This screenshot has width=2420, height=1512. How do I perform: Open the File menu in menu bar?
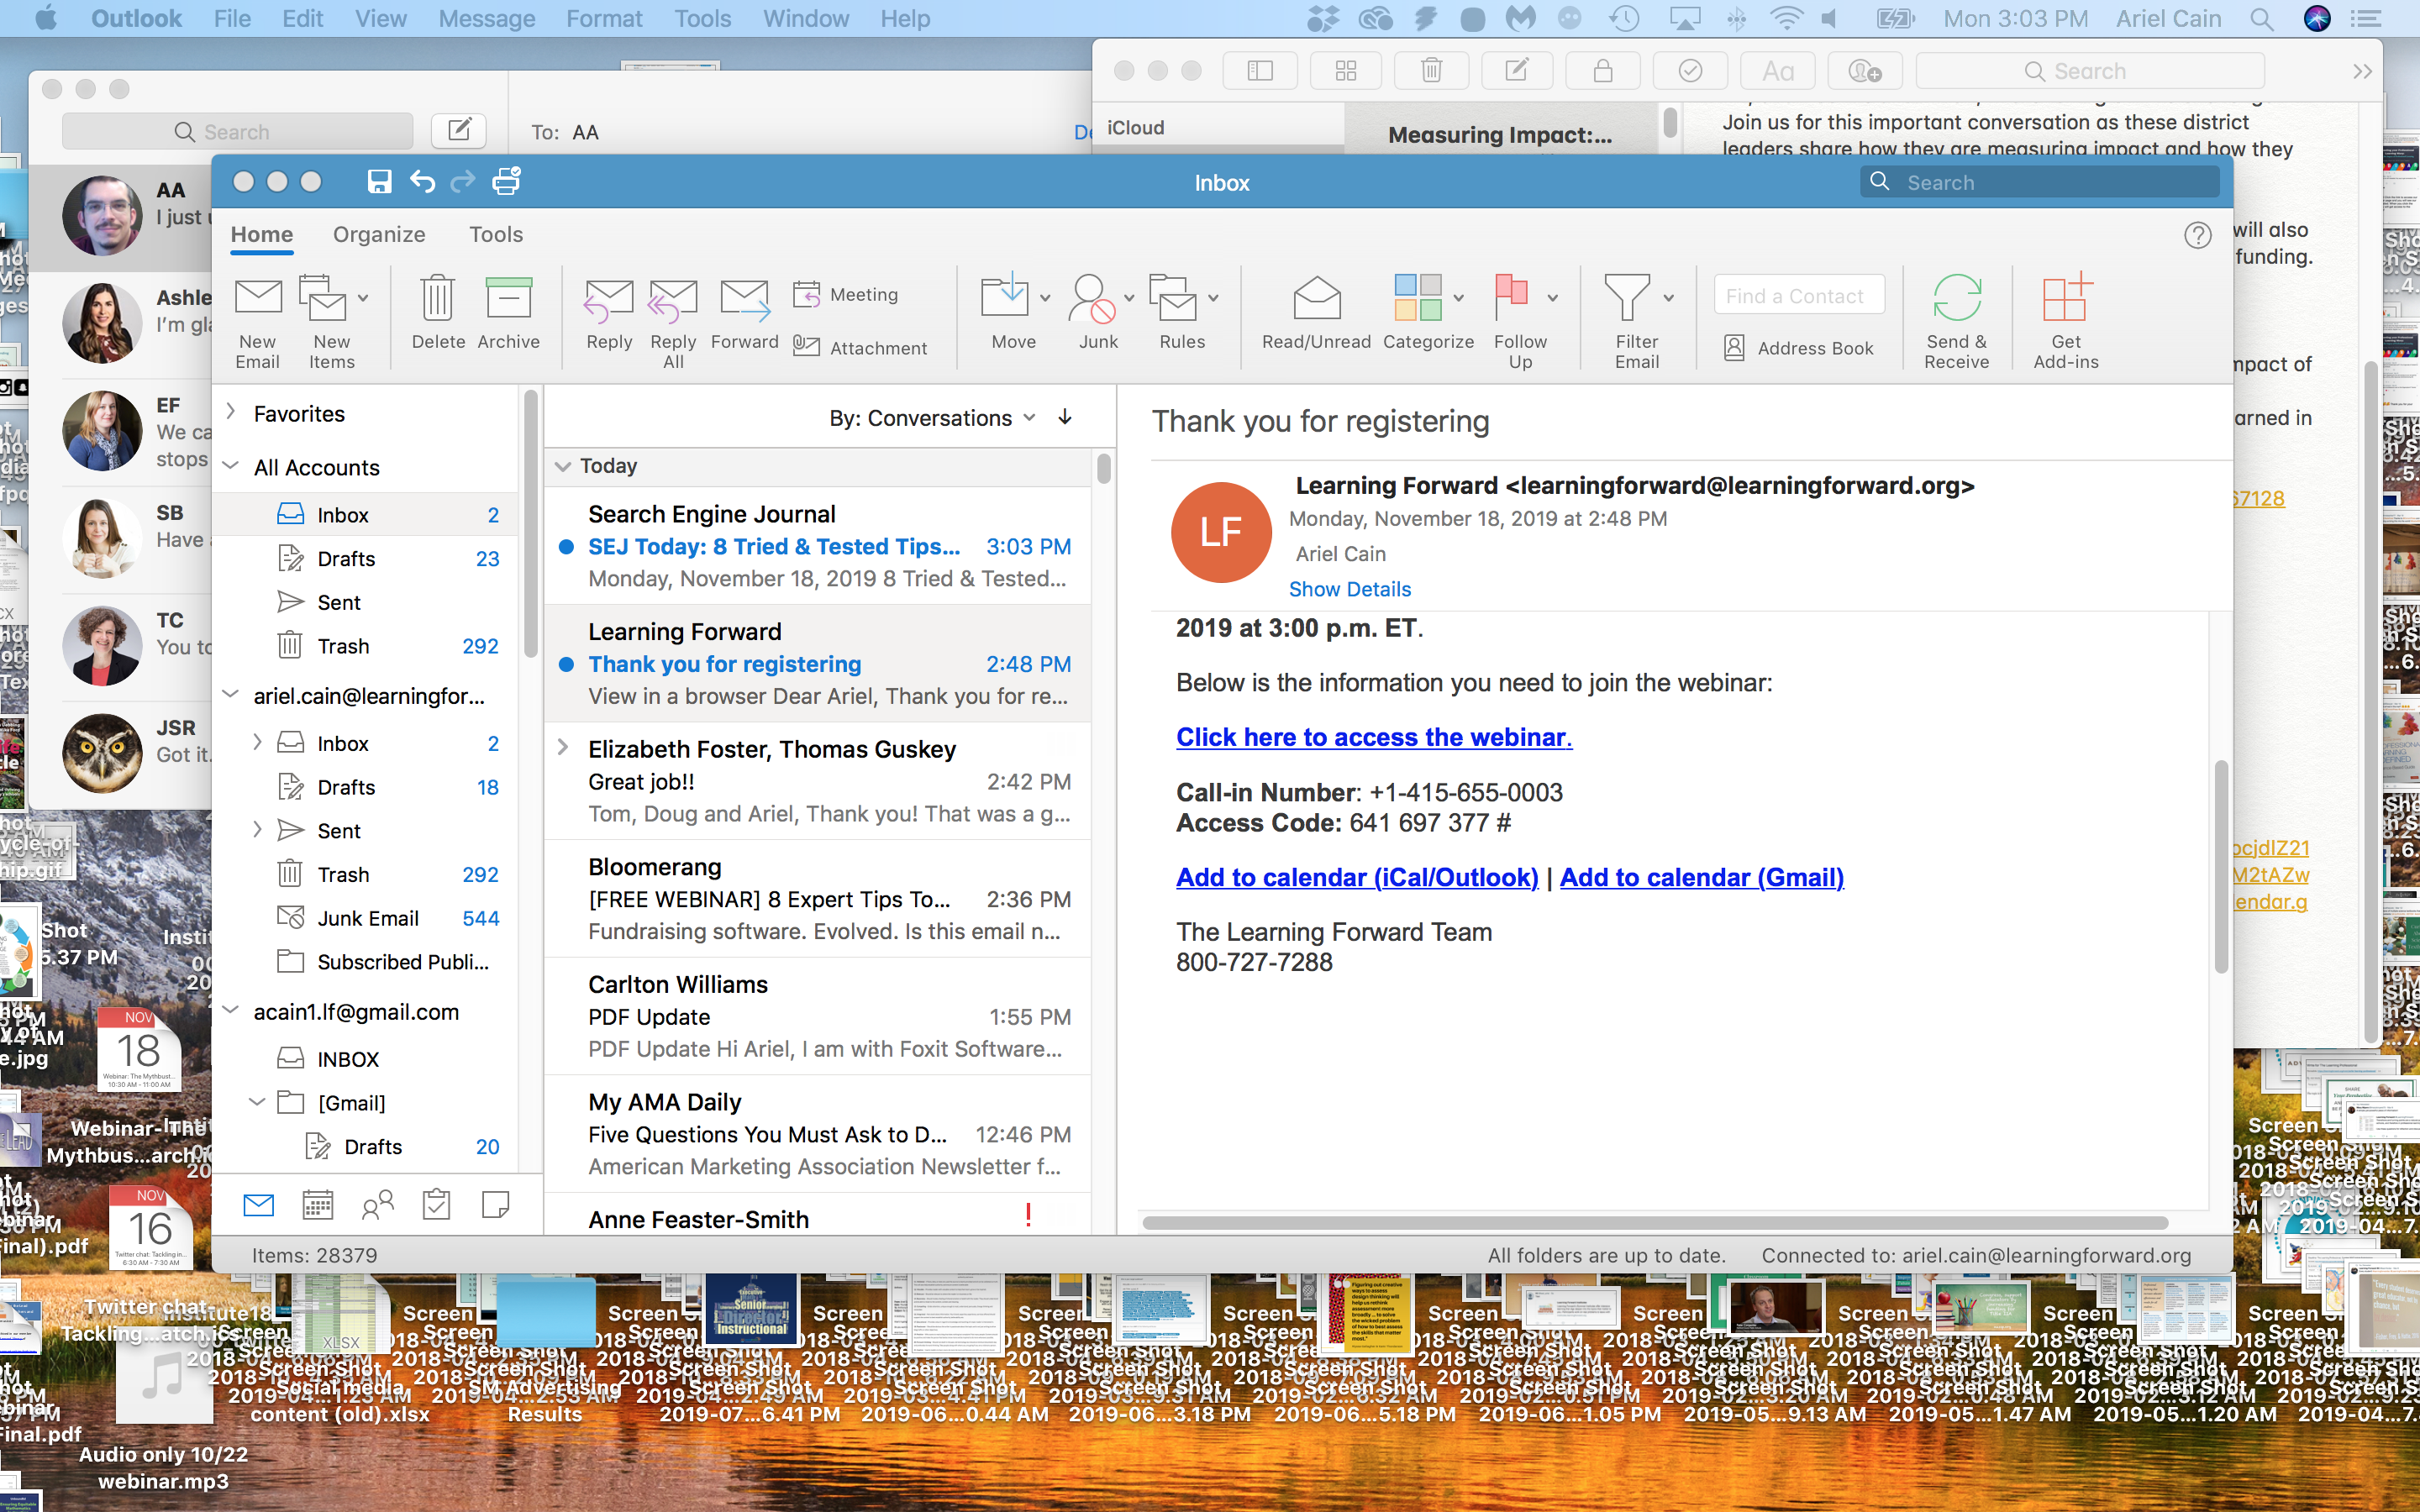(x=232, y=18)
